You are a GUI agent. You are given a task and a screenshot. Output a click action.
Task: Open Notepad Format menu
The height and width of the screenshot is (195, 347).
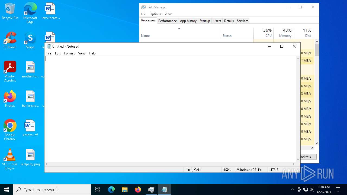click(69, 53)
